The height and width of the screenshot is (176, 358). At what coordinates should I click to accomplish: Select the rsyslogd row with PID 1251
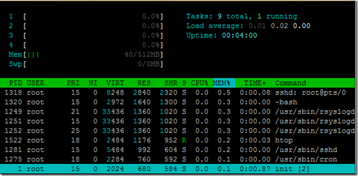178,121
